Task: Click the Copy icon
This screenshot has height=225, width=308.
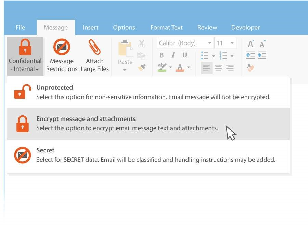Action: tap(141, 55)
